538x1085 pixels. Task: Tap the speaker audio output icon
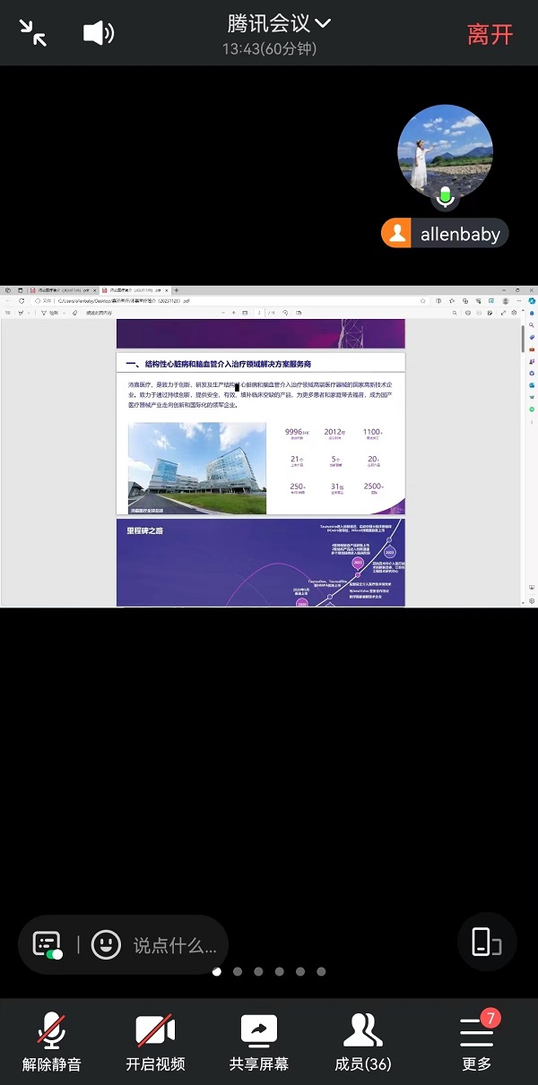pyautogui.click(x=98, y=33)
